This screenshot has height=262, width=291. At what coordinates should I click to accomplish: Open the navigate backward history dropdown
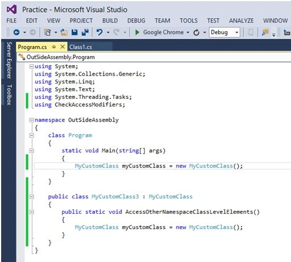coord(24,32)
